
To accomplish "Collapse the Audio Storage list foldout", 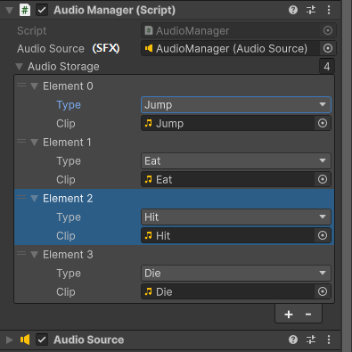I will (x=20, y=67).
